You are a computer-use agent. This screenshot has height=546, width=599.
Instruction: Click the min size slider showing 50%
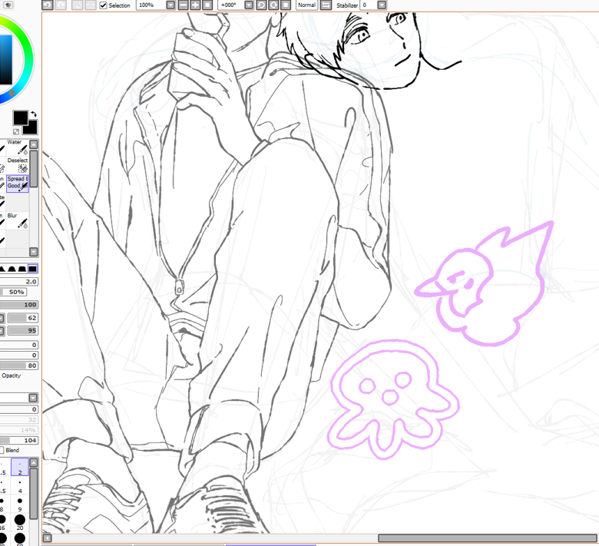coord(13,292)
